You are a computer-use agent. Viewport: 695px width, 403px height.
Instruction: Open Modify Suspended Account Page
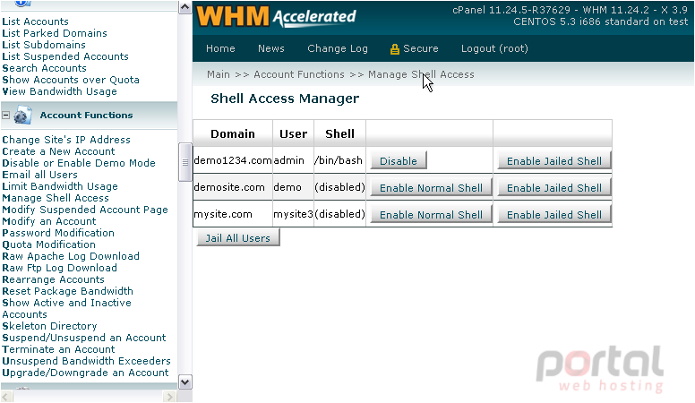click(x=85, y=210)
